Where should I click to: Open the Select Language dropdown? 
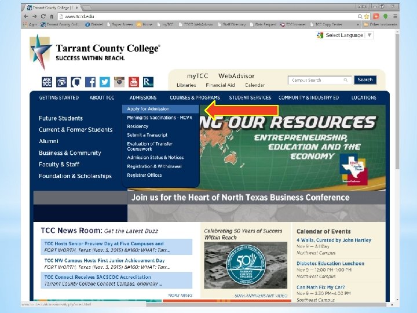point(345,35)
